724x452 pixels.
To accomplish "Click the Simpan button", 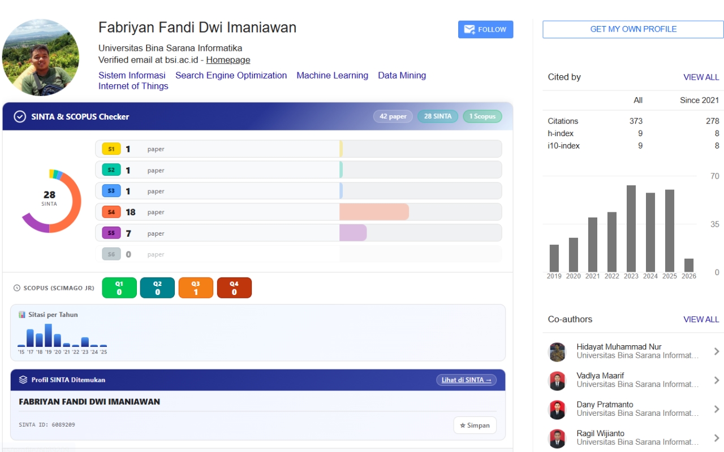I will pyautogui.click(x=475, y=425).
